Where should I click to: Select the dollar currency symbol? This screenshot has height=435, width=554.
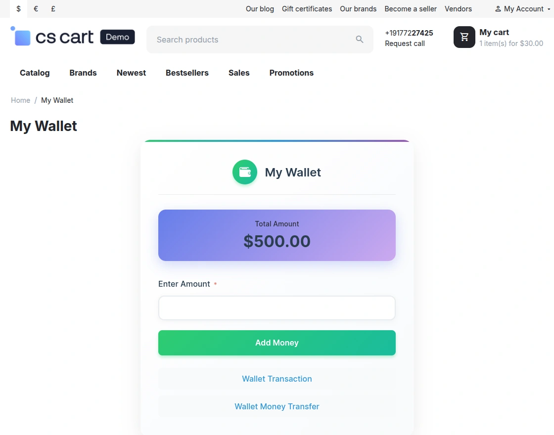18,9
